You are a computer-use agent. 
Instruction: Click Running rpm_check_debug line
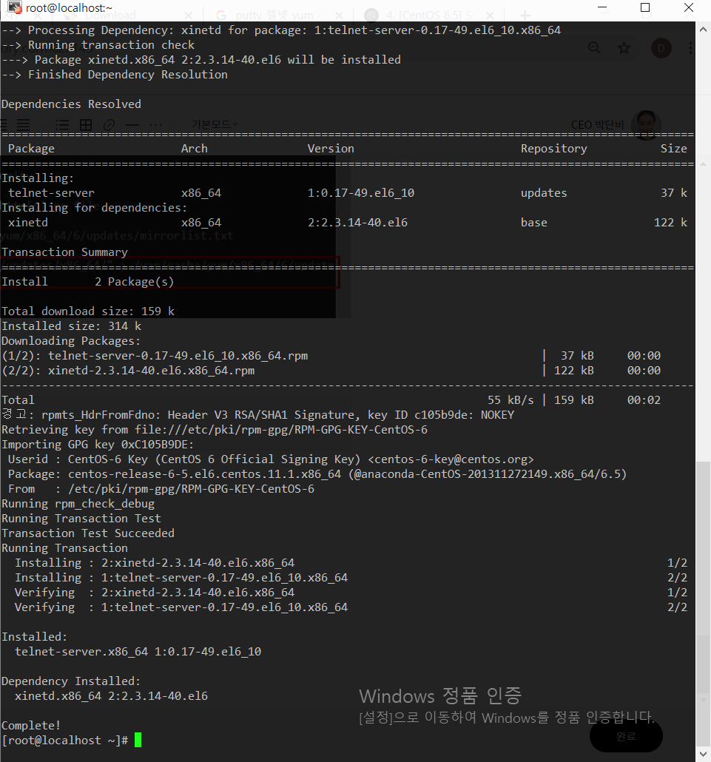[78, 504]
